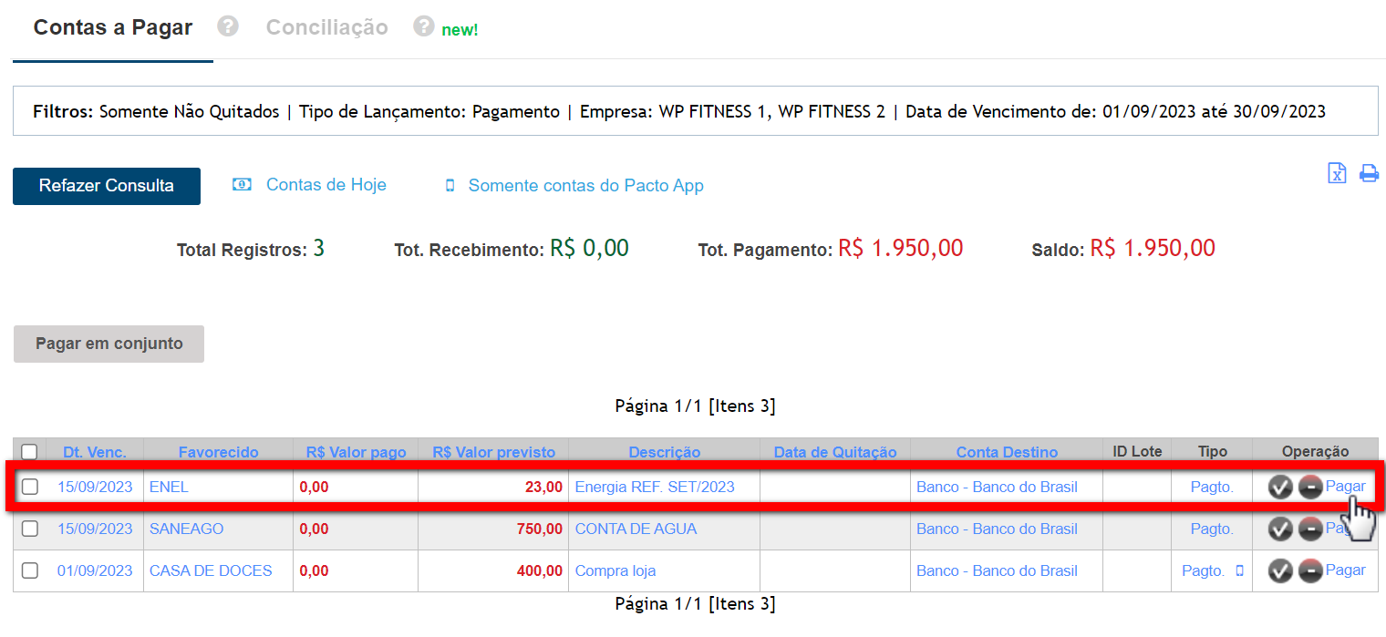
Task: Click phone icon in CASA DE DOCES row
Action: (x=1239, y=571)
